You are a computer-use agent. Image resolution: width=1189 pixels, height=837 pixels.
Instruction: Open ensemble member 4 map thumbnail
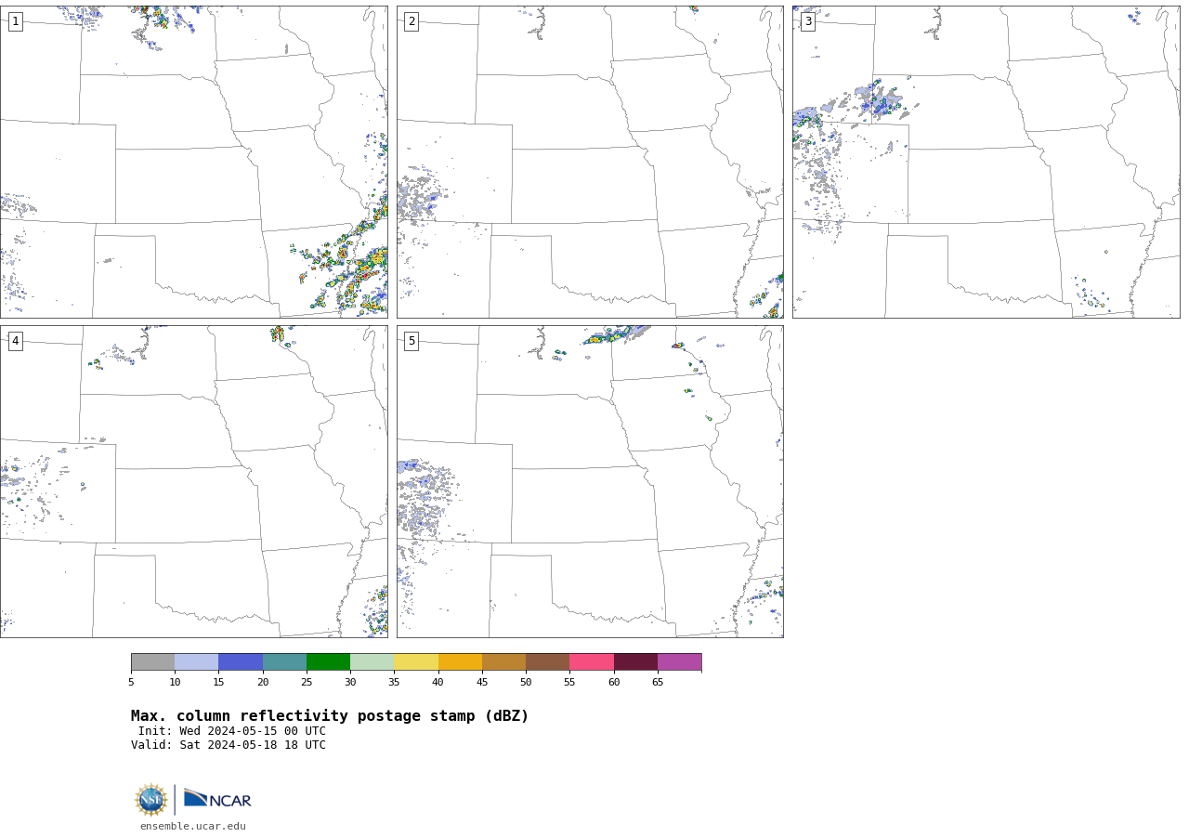[x=194, y=481]
